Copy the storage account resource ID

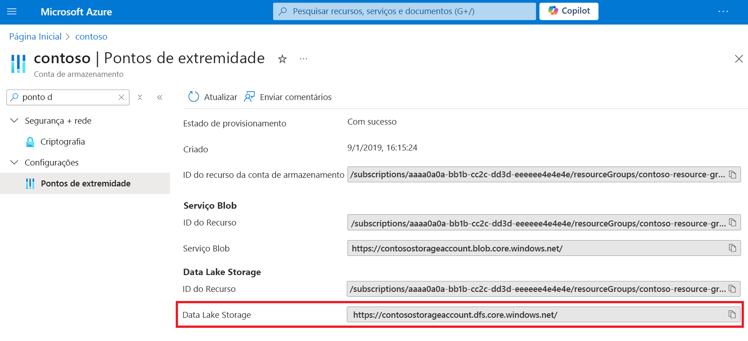[x=733, y=174]
